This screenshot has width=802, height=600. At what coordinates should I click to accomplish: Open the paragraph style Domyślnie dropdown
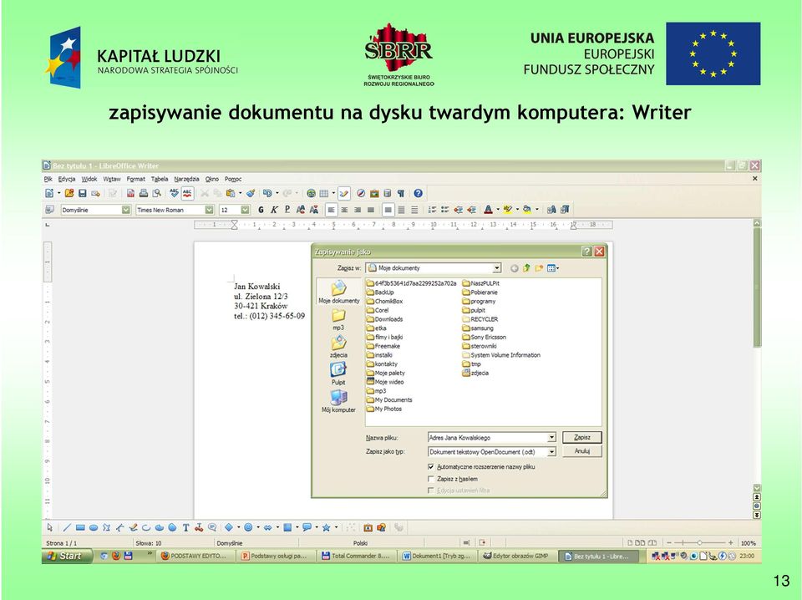(x=126, y=210)
